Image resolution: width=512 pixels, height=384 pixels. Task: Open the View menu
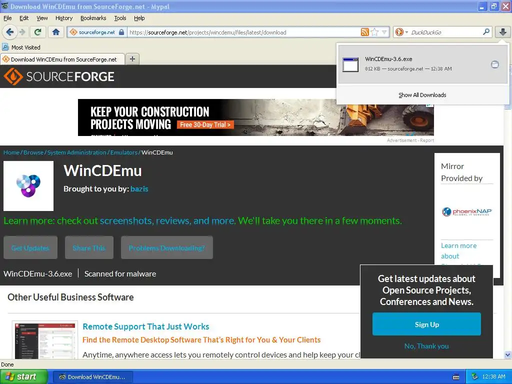[x=42, y=18]
